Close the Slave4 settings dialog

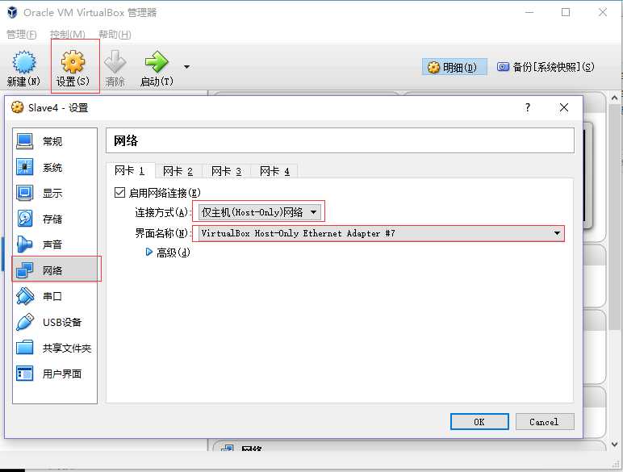click(x=564, y=107)
